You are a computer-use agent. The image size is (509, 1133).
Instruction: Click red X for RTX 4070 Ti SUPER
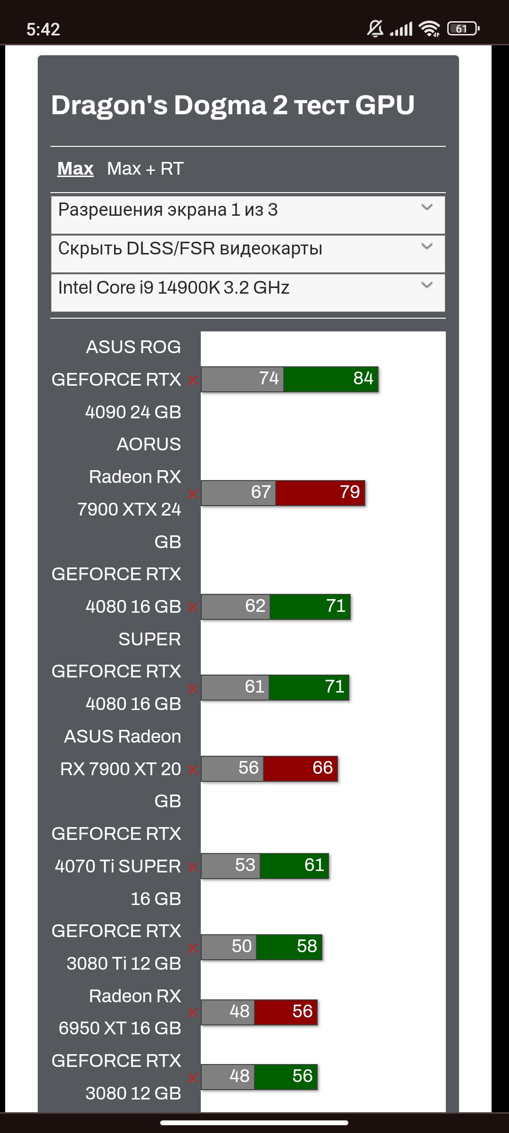point(192,867)
